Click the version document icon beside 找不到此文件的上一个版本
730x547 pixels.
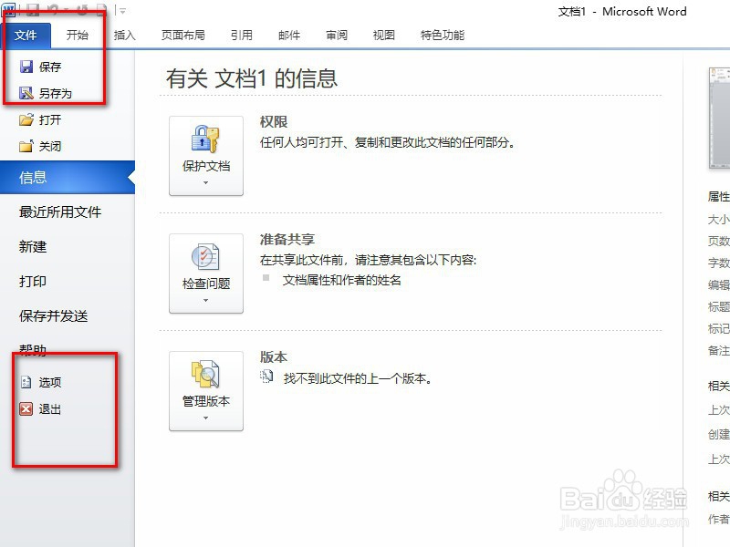266,377
